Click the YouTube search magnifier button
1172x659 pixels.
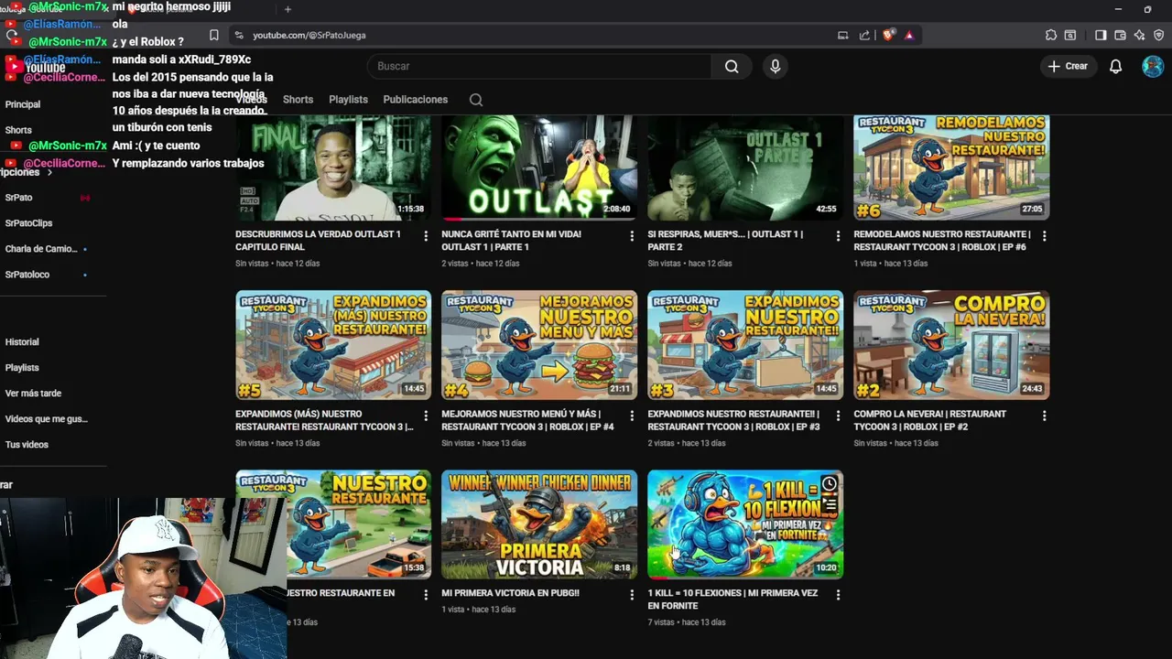click(732, 66)
